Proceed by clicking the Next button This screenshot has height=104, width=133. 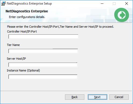(98, 97)
